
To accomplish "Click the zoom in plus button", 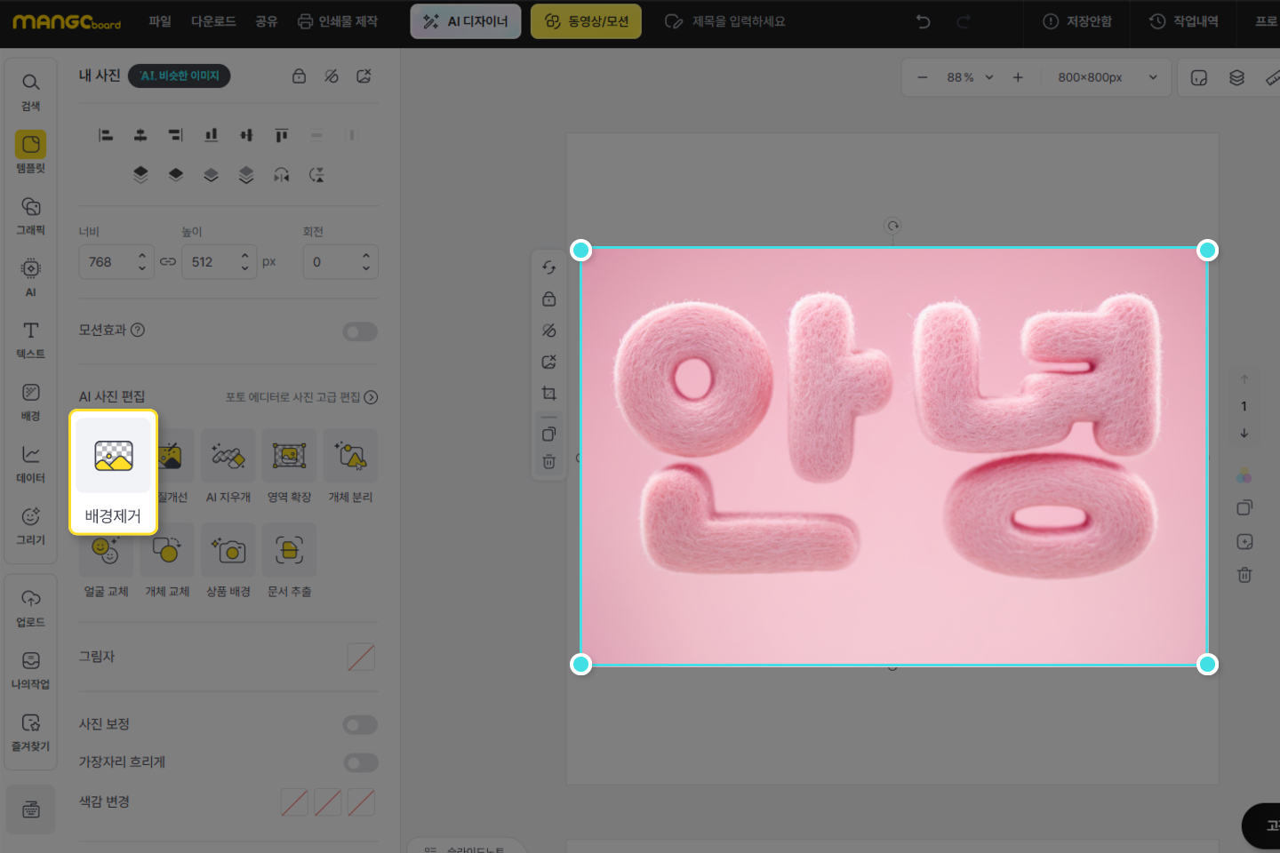I will tap(1018, 77).
